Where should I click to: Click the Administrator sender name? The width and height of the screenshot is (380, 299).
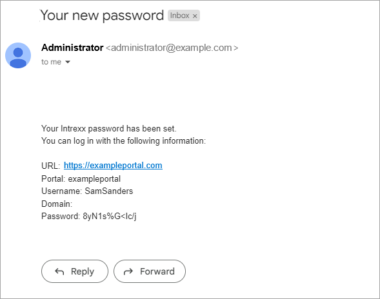72,48
